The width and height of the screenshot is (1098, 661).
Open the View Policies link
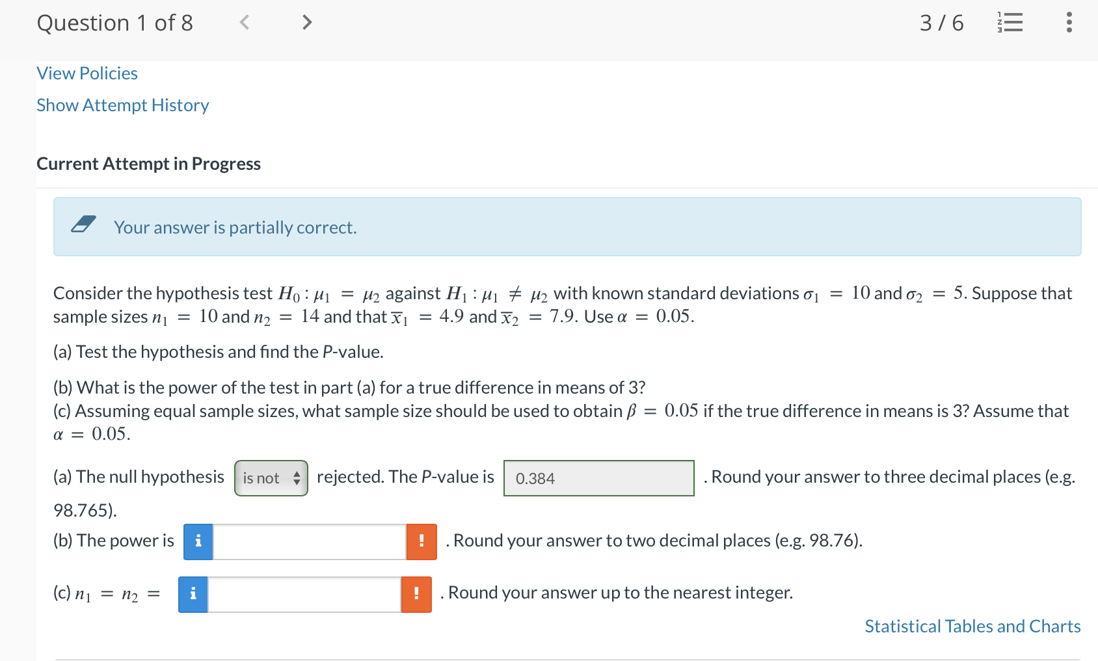(87, 73)
